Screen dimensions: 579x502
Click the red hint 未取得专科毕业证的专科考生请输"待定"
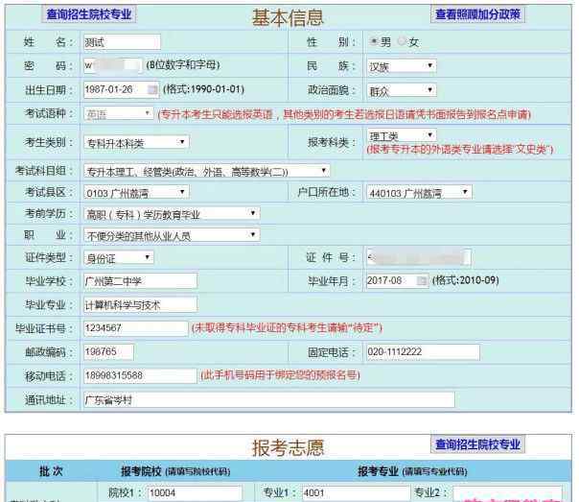(x=287, y=328)
